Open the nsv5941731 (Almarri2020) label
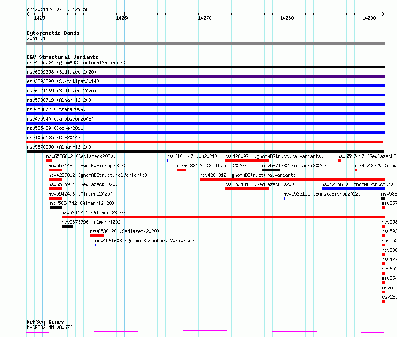The height and width of the screenshot is (337, 397). [93, 212]
